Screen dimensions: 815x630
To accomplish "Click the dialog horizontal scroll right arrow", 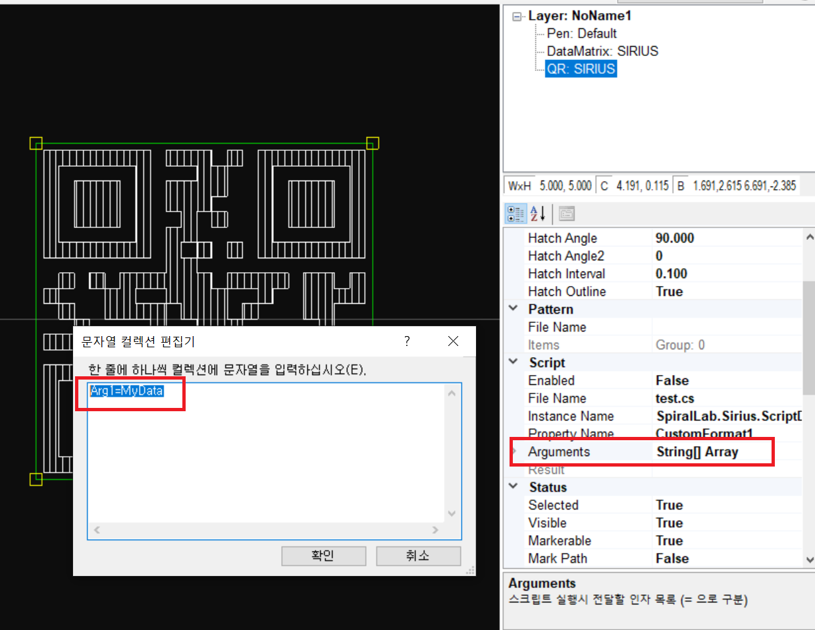I will click(434, 530).
